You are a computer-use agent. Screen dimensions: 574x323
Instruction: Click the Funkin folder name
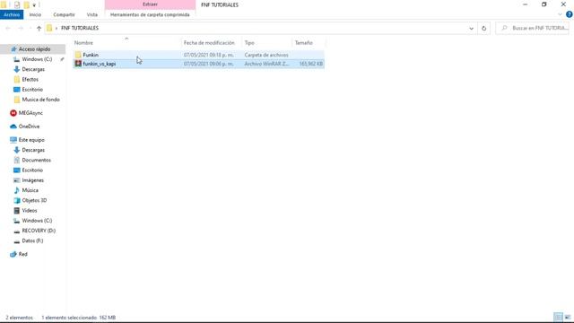point(91,55)
